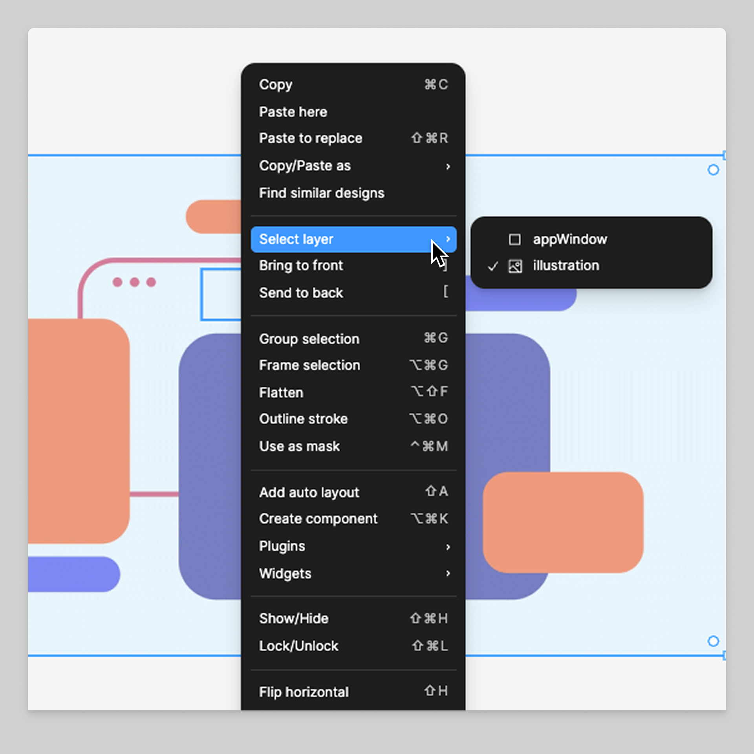Choose Bring to front
The image size is (754, 754).
(x=301, y=265)
